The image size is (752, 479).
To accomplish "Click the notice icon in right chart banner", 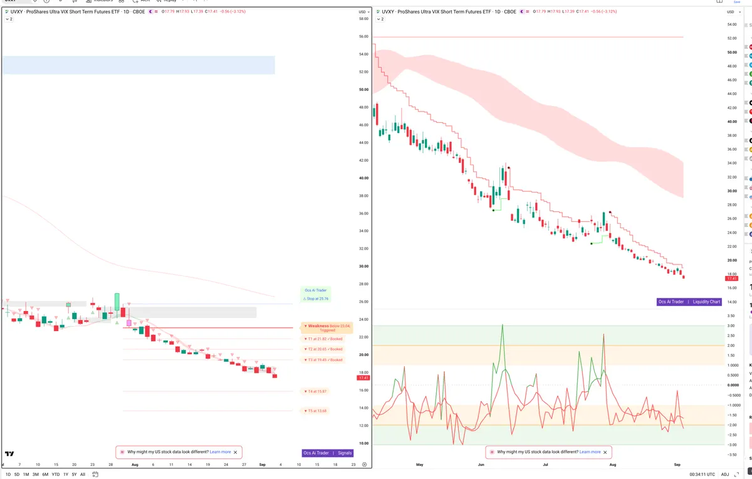I will (491, 452).
